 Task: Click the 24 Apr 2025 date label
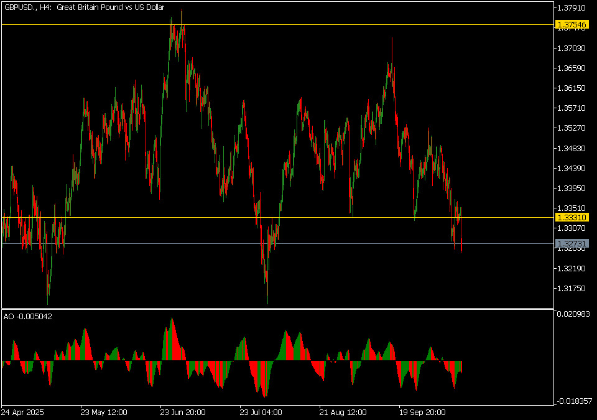point(23,412)
